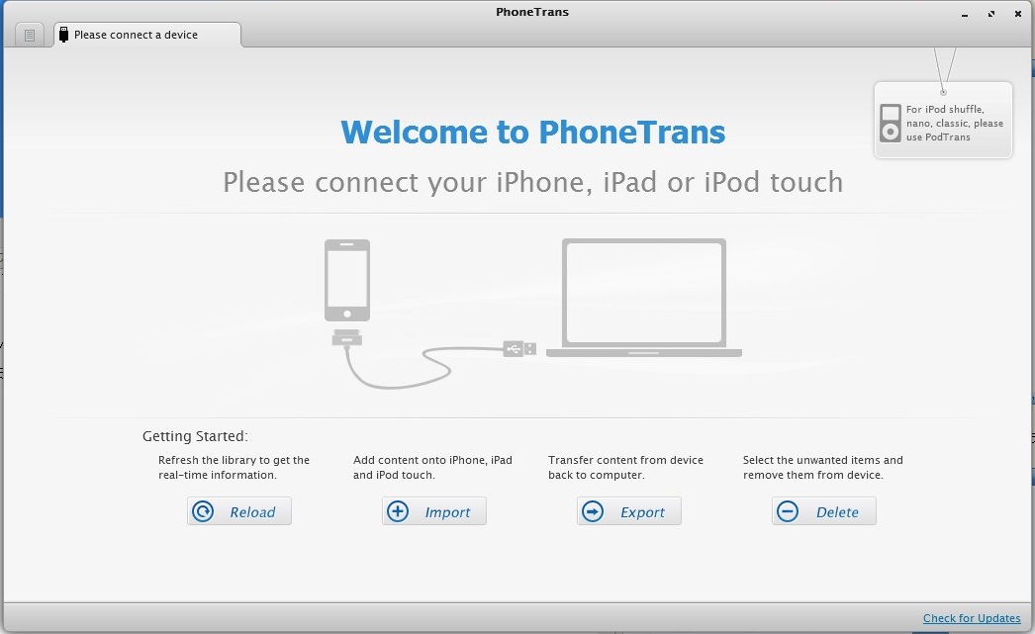
Task: Click the USB plug icon in the tab
Action: [x=64, y=35]
